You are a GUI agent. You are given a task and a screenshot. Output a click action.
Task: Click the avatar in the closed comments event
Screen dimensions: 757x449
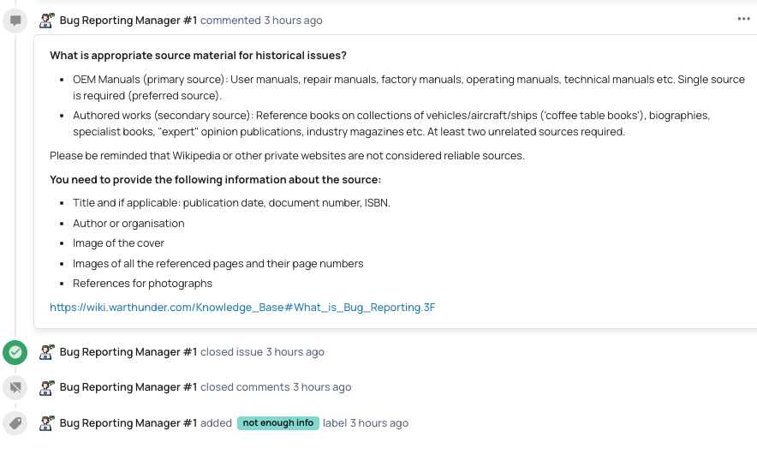pos(46,387)
